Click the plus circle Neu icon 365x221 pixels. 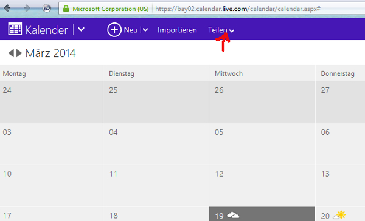114,30
